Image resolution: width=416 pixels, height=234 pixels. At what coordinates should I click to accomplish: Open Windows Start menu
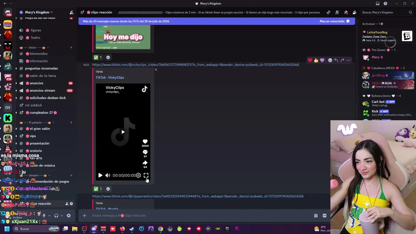coord(7,229)
